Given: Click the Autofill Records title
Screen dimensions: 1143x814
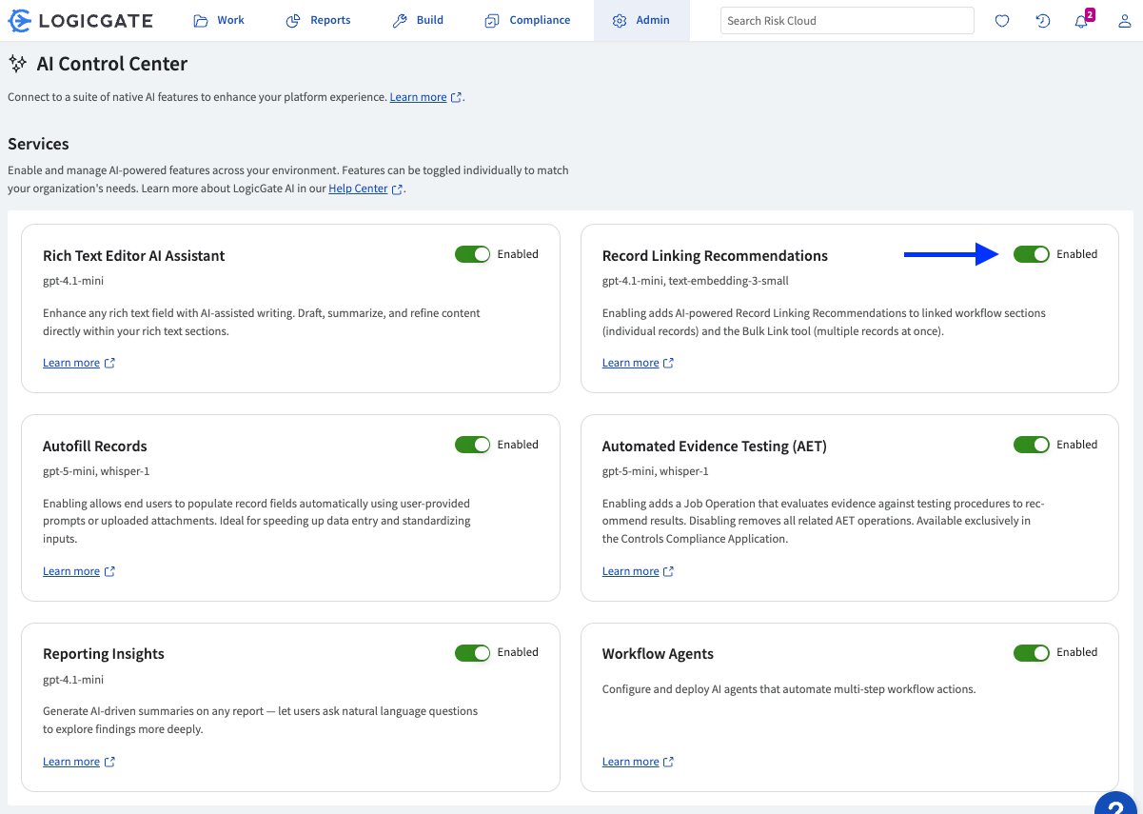Looking at the screenshot, I should pyautogui.click(x=95, y=447).
